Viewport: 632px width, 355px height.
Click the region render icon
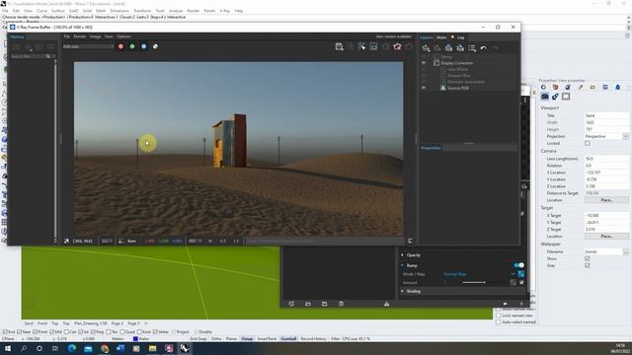click(373, 47)
